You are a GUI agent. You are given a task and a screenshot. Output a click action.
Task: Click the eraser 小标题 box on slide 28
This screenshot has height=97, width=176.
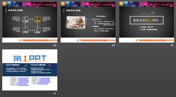(x=37, y=30)
